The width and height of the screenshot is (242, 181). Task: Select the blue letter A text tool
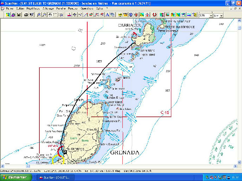tap(107, 15)
